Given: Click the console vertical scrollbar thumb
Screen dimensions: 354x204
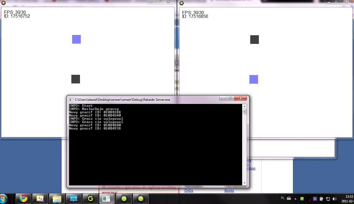Looking at the screenshot, I should [x=245, y=112].
